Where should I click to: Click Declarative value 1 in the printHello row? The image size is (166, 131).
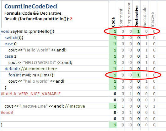pos(138,32)
